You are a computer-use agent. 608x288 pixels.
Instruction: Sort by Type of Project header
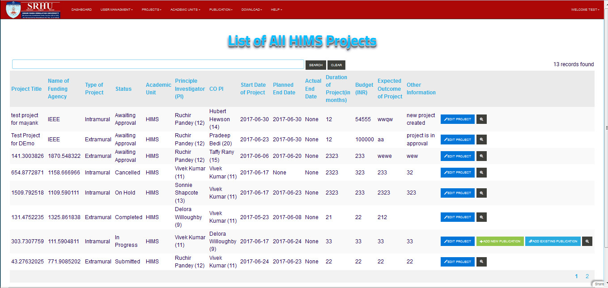coord(94,89)
